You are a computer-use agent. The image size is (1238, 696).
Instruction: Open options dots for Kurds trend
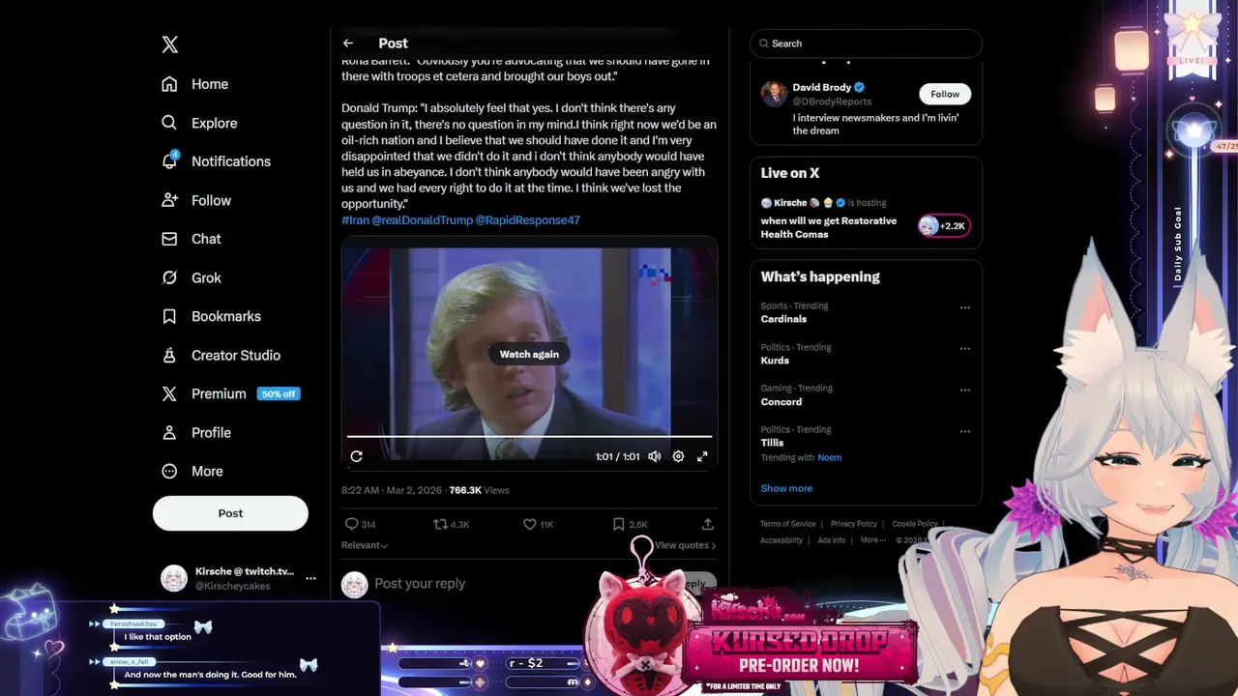point(965,349)
